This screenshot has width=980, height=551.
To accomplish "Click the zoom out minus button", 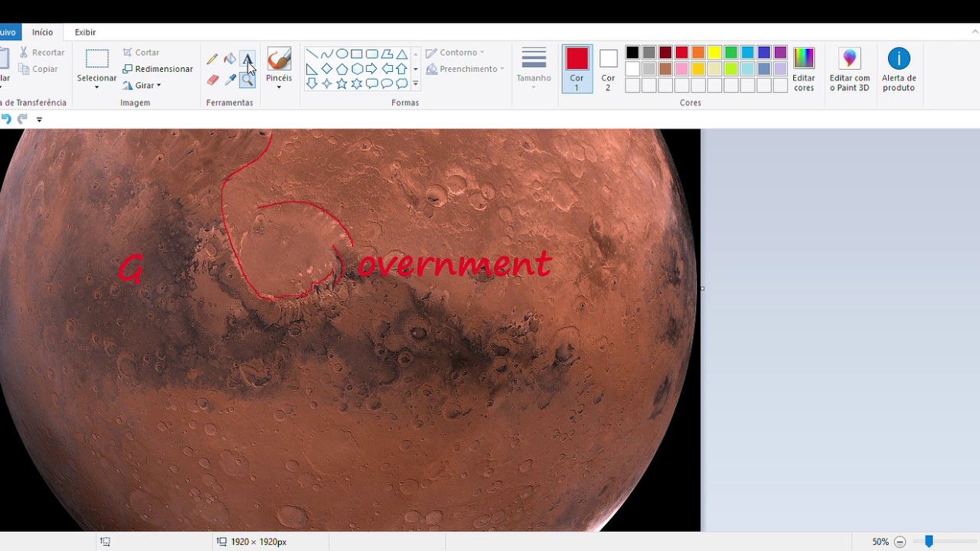I will (x=900, y=542).
